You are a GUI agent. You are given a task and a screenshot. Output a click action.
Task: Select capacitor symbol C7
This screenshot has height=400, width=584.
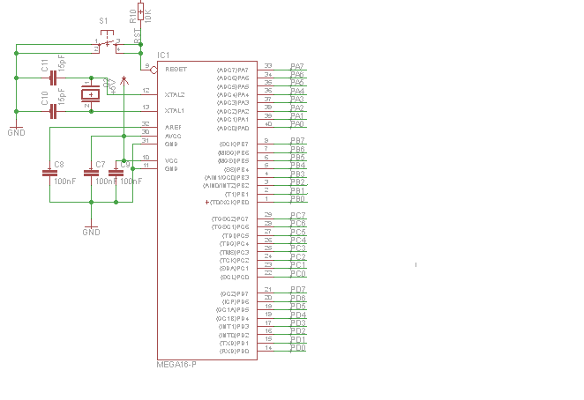click(x=91, y=173)
